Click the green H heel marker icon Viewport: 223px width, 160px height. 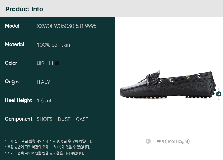[x=219, y=94]
